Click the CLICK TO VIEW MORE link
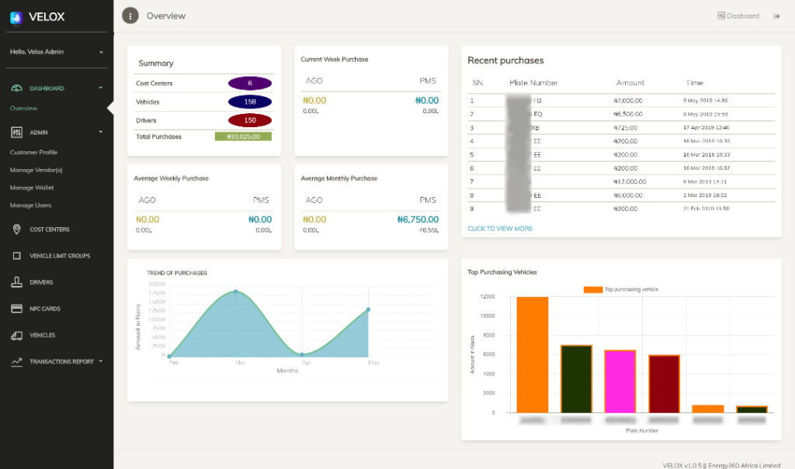Image resolution: width=795 pixels, height=469 pixels. coord(502,228)
